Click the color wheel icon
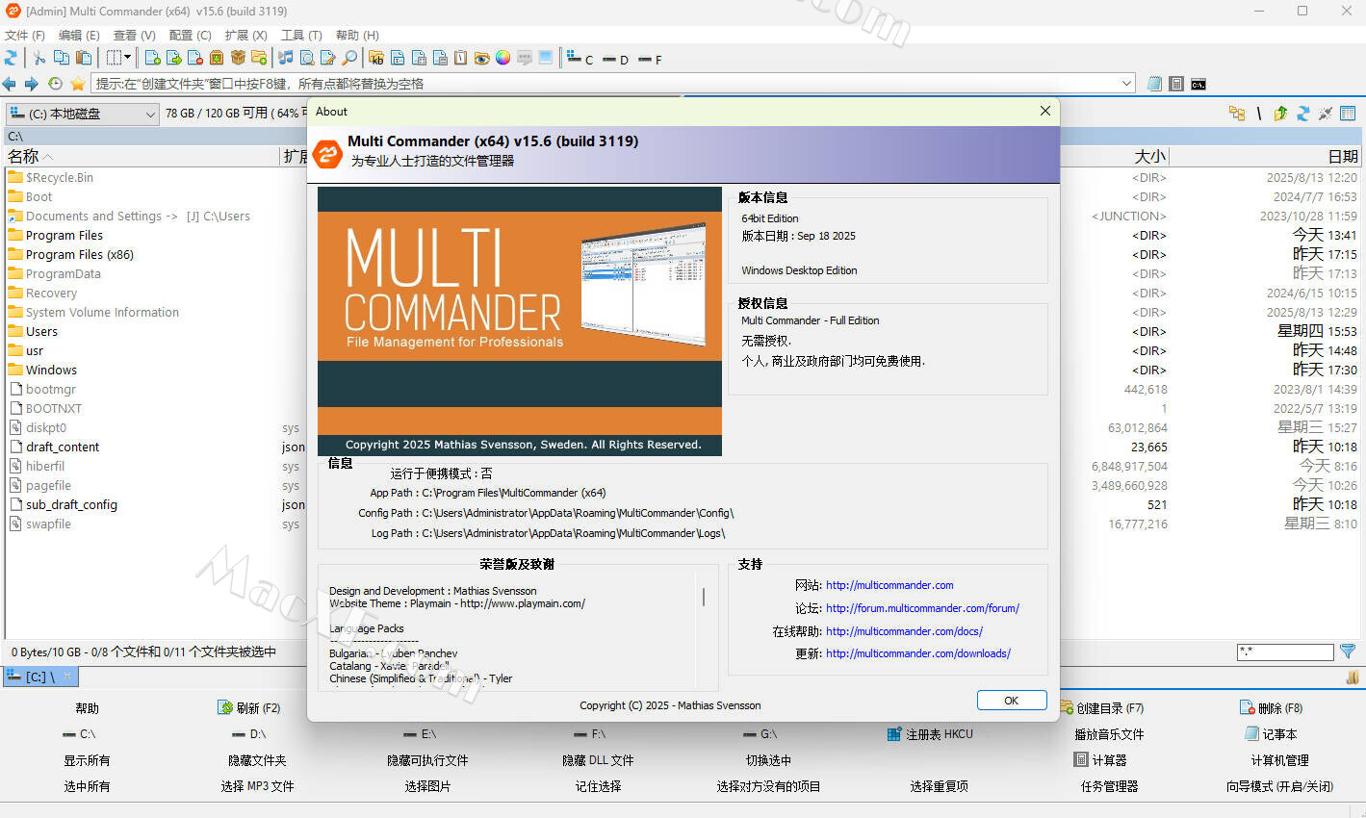 (x=503, y=58)
